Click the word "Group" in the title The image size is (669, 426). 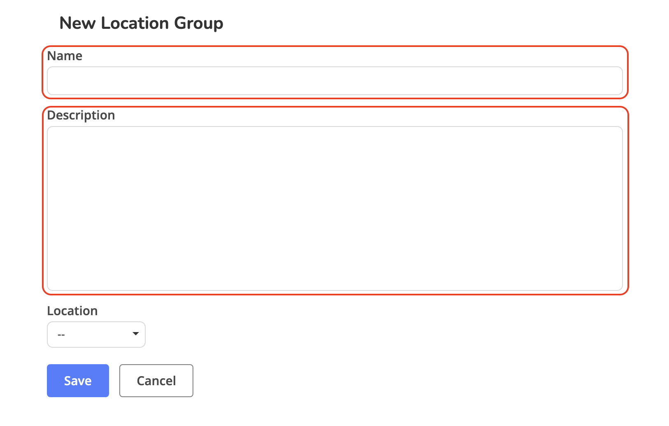[198, 23]
